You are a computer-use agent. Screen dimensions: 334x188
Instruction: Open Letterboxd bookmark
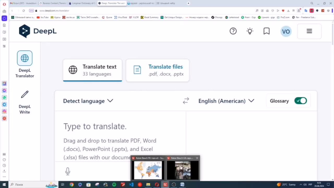[x=232, y=17]
